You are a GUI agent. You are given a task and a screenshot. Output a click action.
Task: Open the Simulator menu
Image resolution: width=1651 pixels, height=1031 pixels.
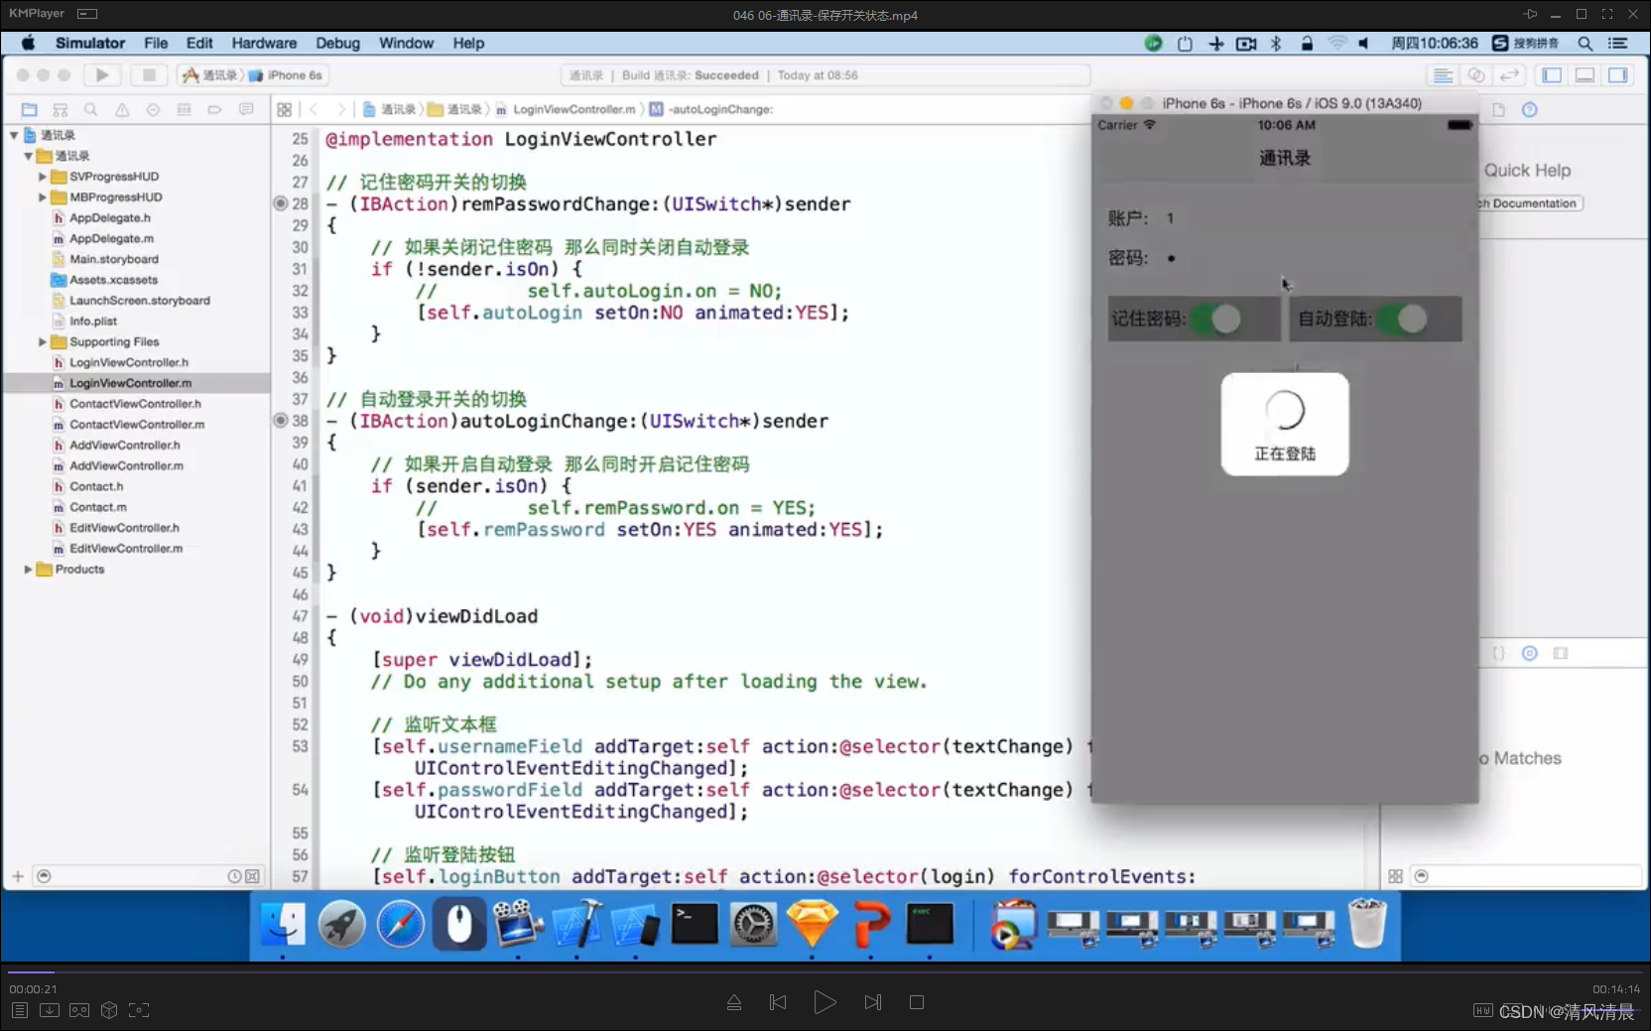point(90,44)
